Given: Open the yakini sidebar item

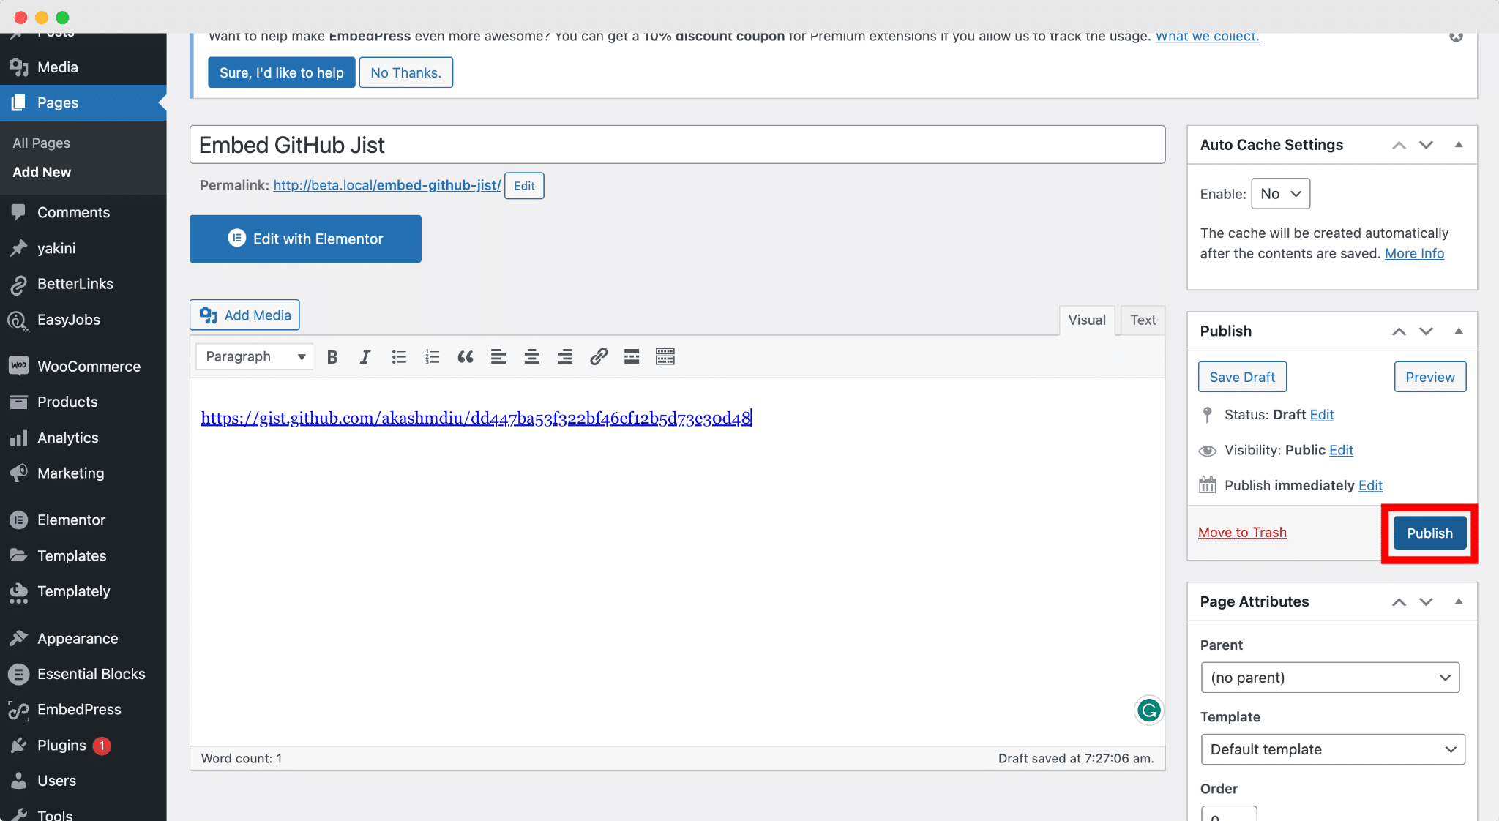Looking at the screenshot, I should pyautogui.click(x=83, y=248).
